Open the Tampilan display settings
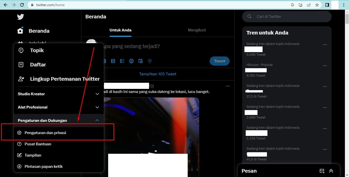349x177 pixels. (x=59, y=155)
